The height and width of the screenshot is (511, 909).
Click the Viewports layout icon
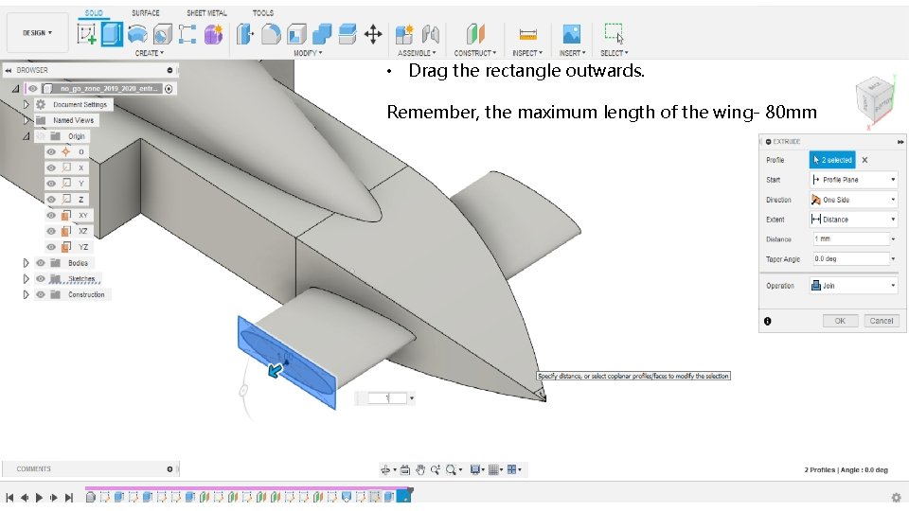tap(512, 470)
